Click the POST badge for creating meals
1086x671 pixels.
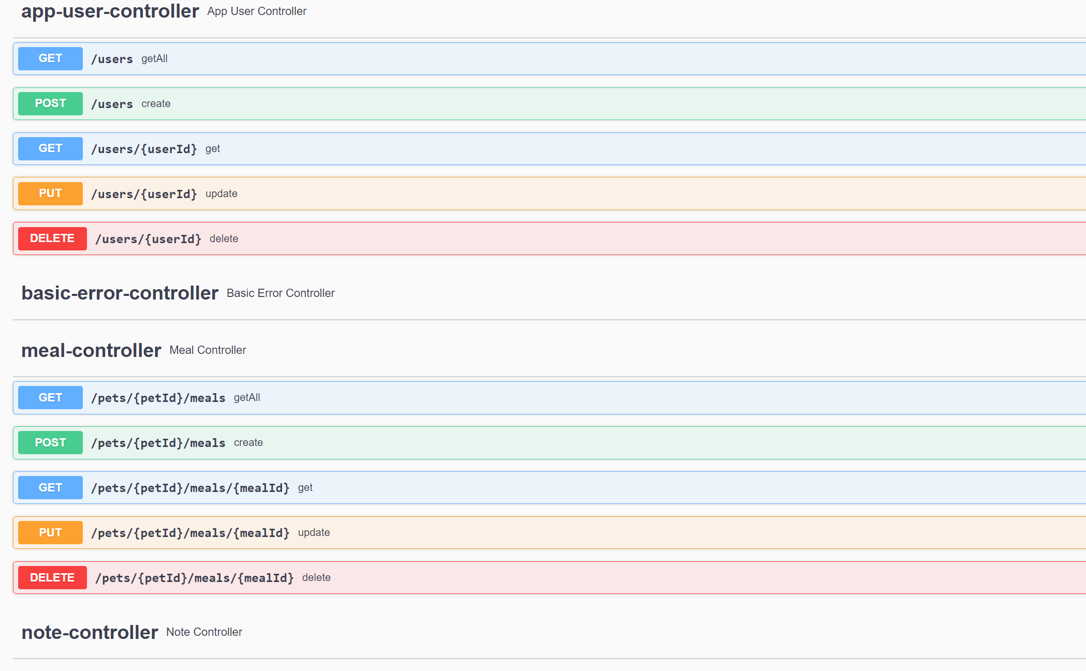pos(50,442)
